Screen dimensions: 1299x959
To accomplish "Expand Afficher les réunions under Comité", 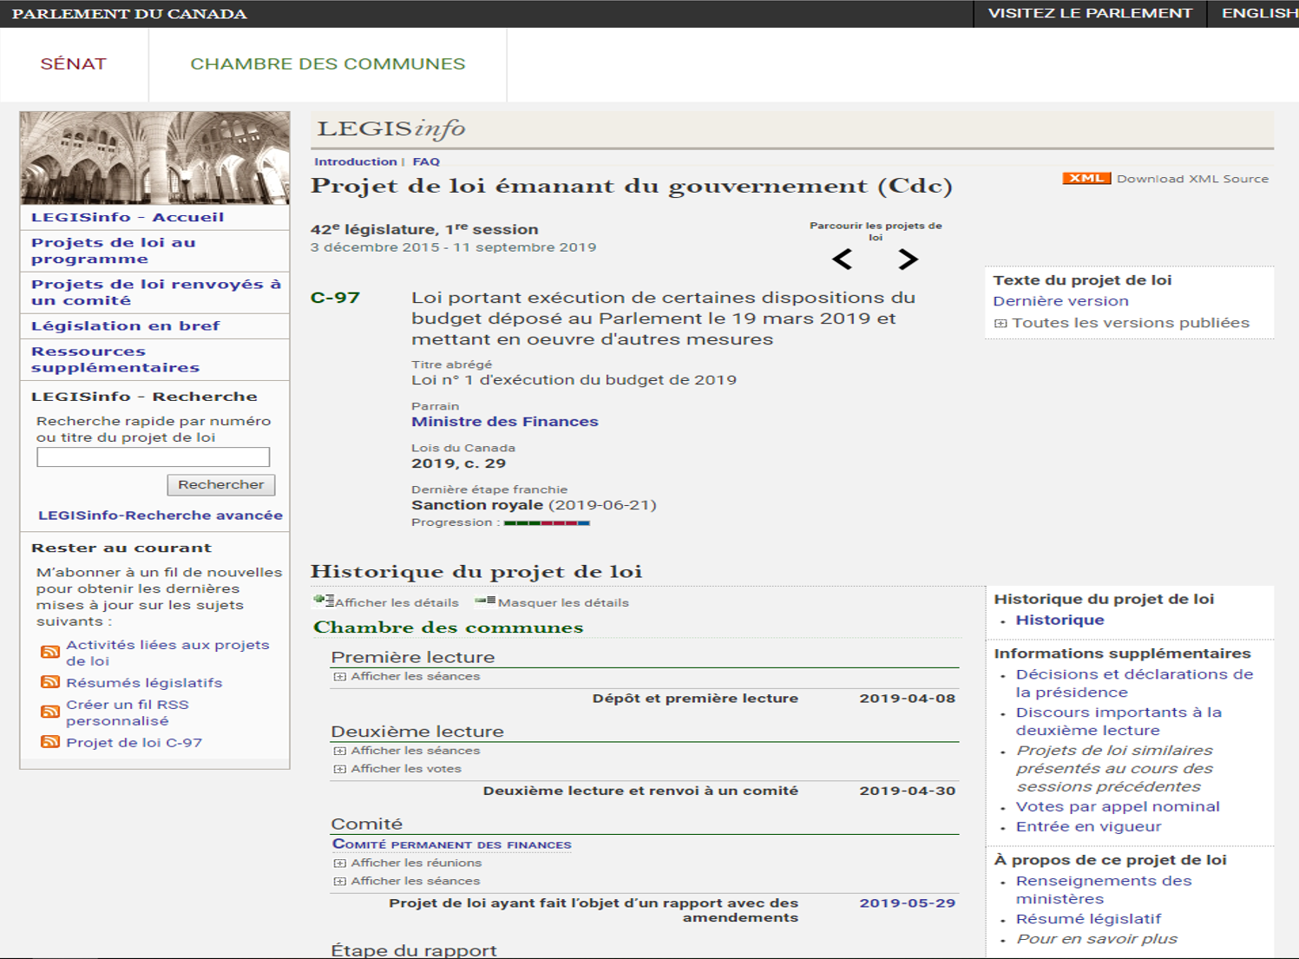I will point(340,864).
